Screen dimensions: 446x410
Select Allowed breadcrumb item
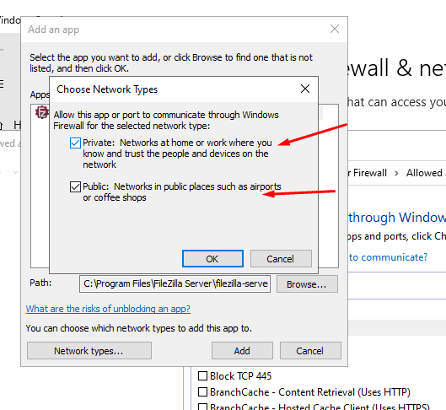[x=424, y=173]
